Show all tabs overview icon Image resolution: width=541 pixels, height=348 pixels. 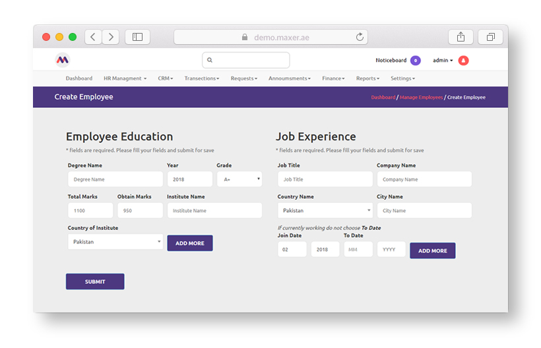[490, 37]
